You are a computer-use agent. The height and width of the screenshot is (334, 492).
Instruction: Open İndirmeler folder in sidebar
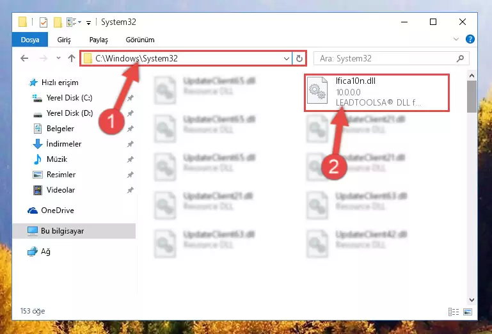click(64, 144)
